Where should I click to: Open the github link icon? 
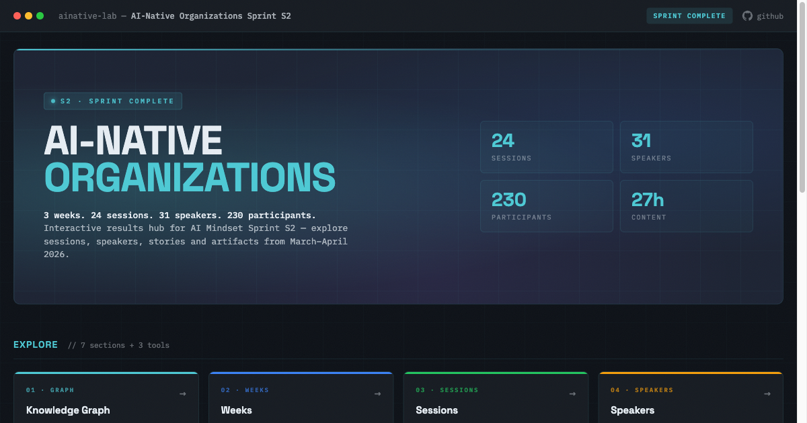point(747,16)
